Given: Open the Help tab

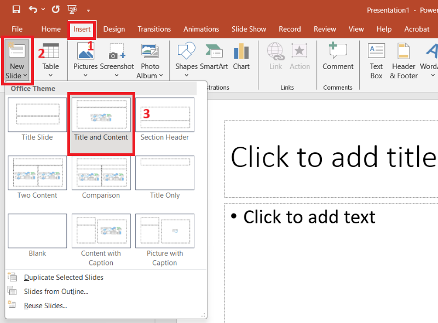Looking at the screenshot, I should click(x=384, y=29).
